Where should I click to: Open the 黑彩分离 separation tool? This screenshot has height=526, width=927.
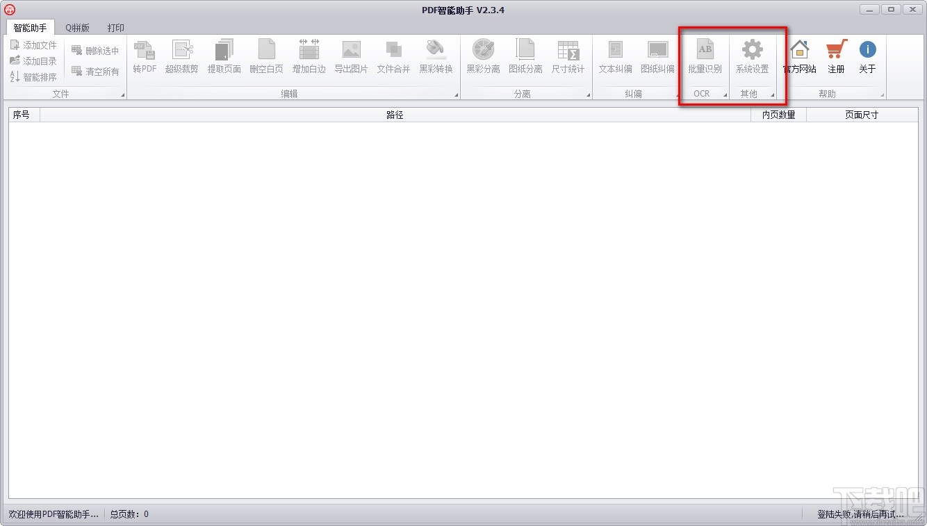point(483,57)
